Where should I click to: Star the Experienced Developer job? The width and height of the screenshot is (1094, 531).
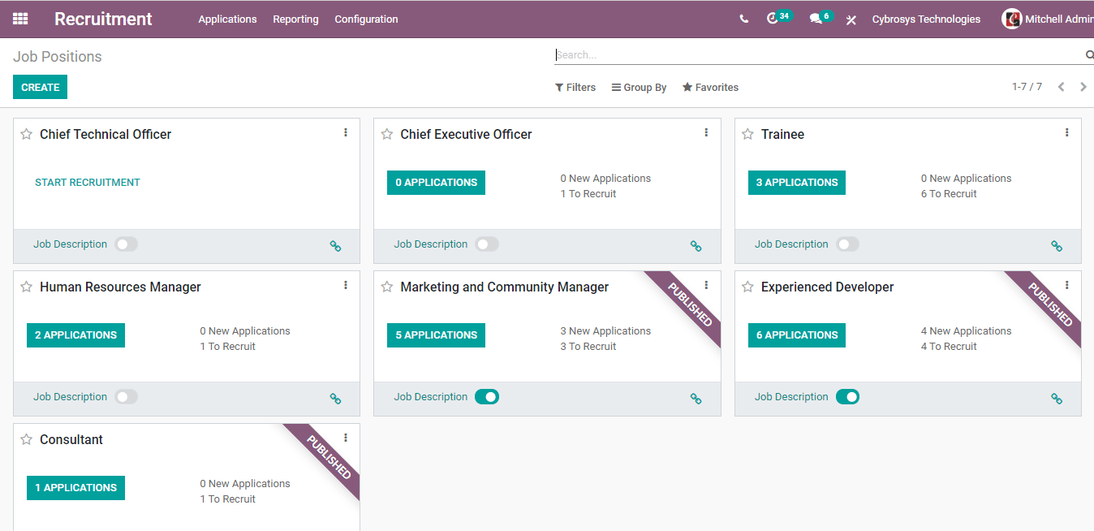(x=747, y=287)
